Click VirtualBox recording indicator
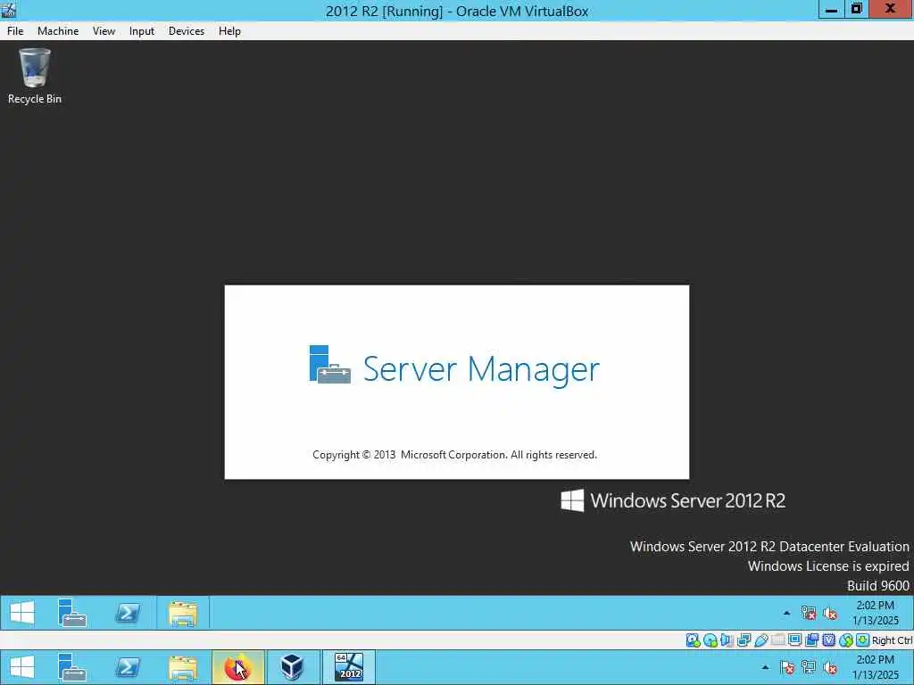The height and width of the screenshot is (685, 914). [811, 640]
